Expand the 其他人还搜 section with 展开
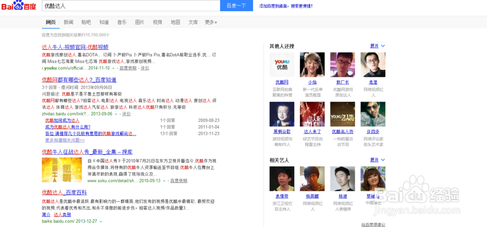 click(x=377, y=46)
